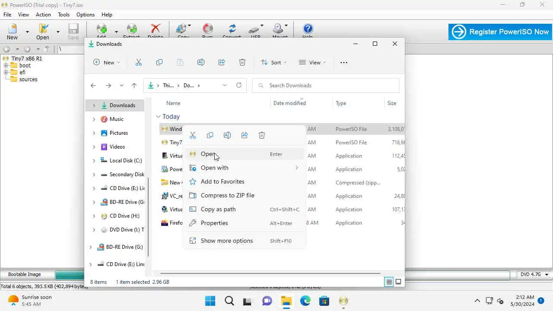Image resolution: width=553 pixels, height=311 pixels.
Task: Open Microsoft Store from taskbar
Action: (x=324, y=301)
